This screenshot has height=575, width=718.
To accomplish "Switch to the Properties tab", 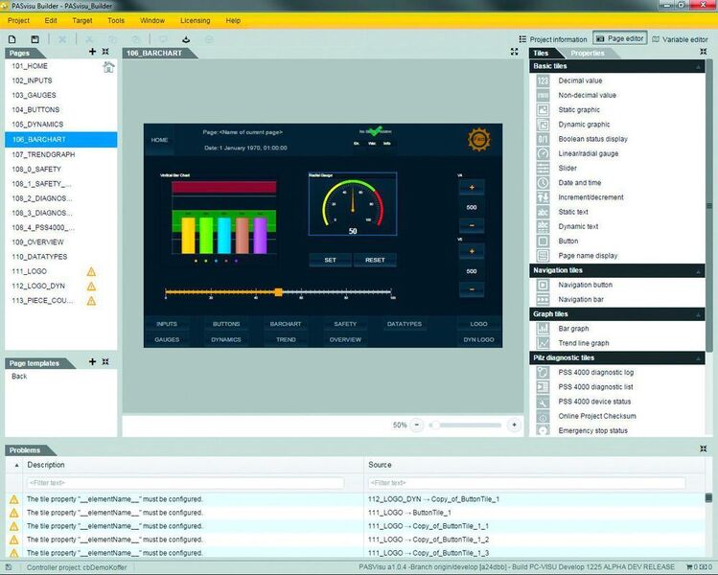I will tap(588, 53).
